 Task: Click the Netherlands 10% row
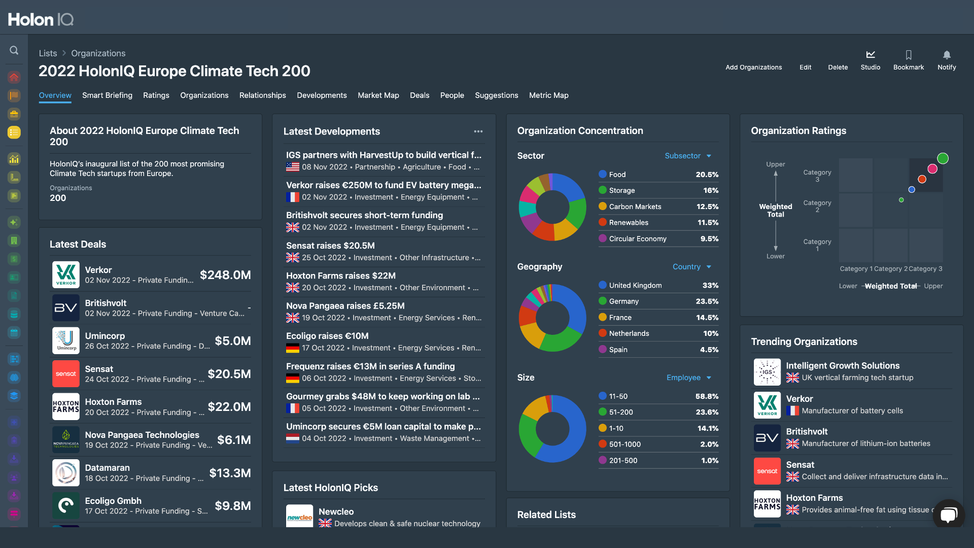click(658, 333)
